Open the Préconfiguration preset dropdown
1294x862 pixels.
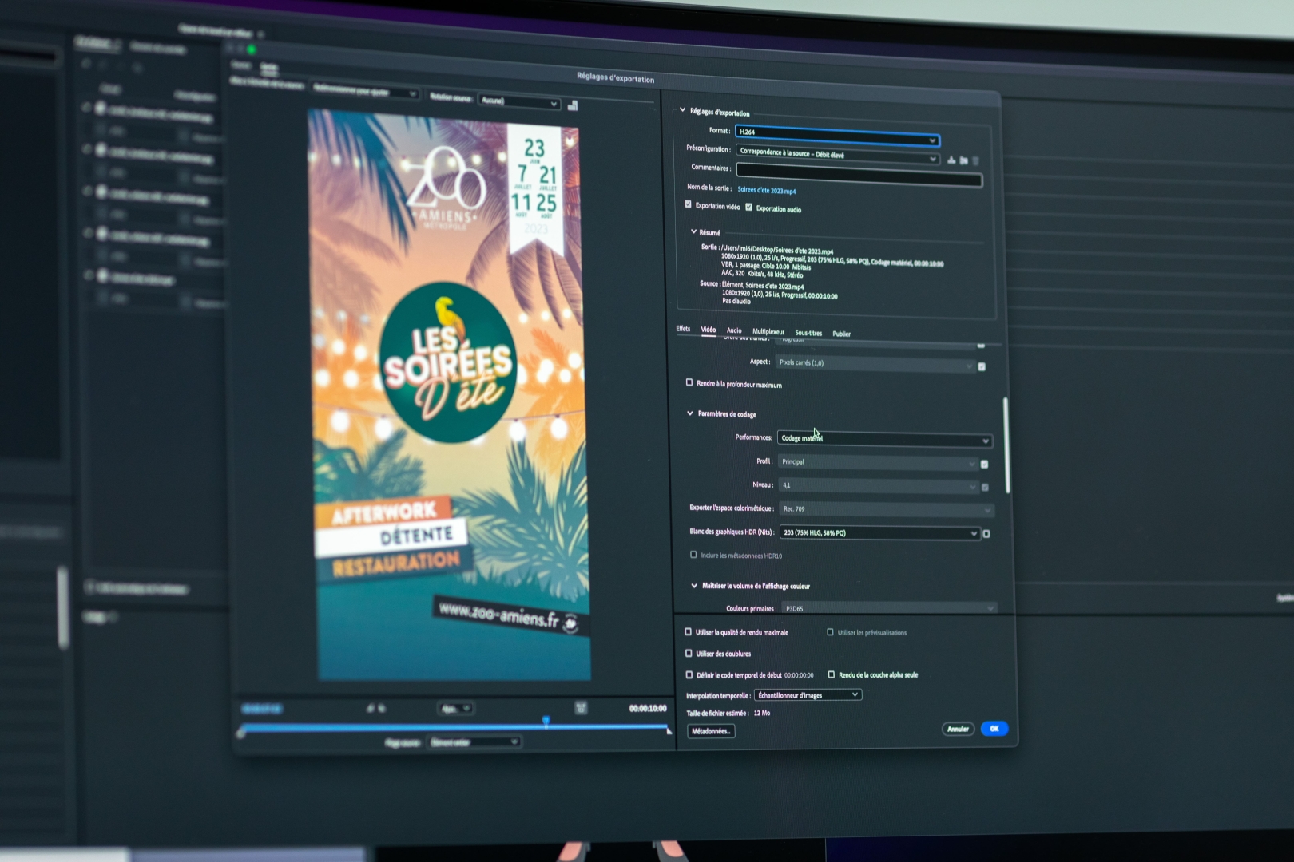tap(837, 155)
